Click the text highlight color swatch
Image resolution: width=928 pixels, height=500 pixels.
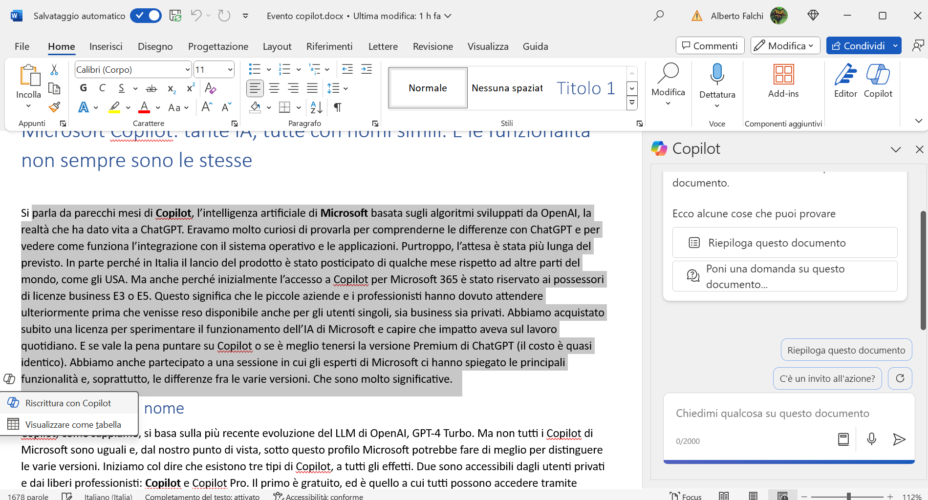[x=114, y=107]
